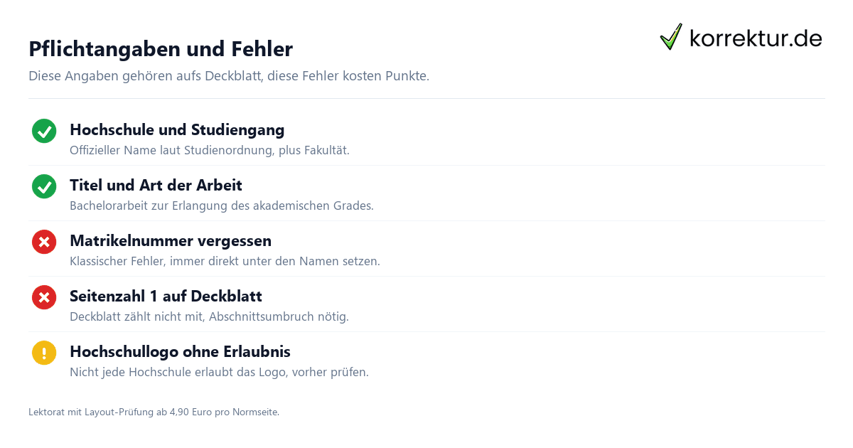Select the Hochschule und Studiengang item title
The width and height of the screenshot is (853, 448).
(x=177, y=130)
